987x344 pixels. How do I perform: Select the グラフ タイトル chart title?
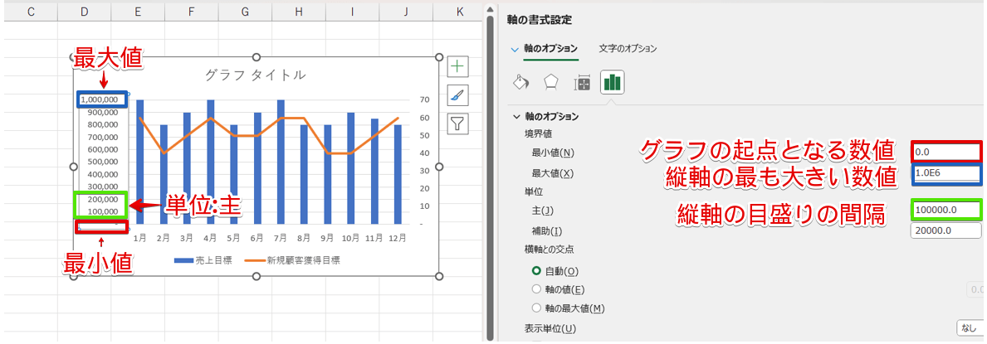(255, 75)
